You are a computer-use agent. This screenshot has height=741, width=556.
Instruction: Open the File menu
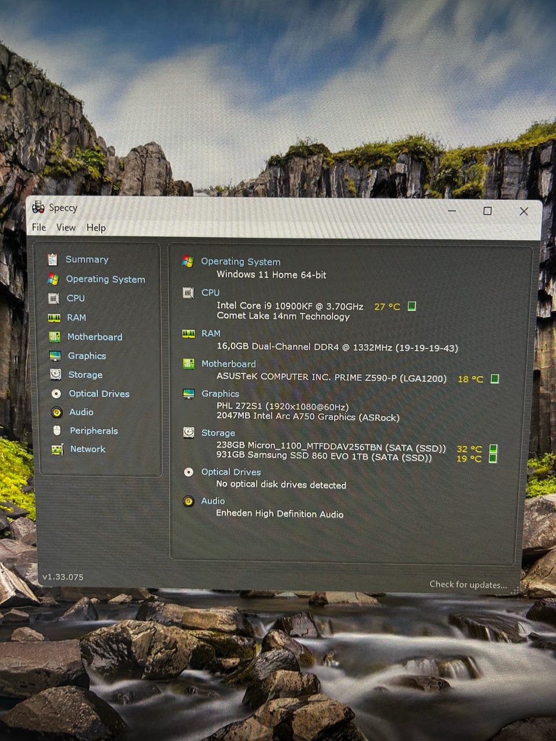pos(39,228)
